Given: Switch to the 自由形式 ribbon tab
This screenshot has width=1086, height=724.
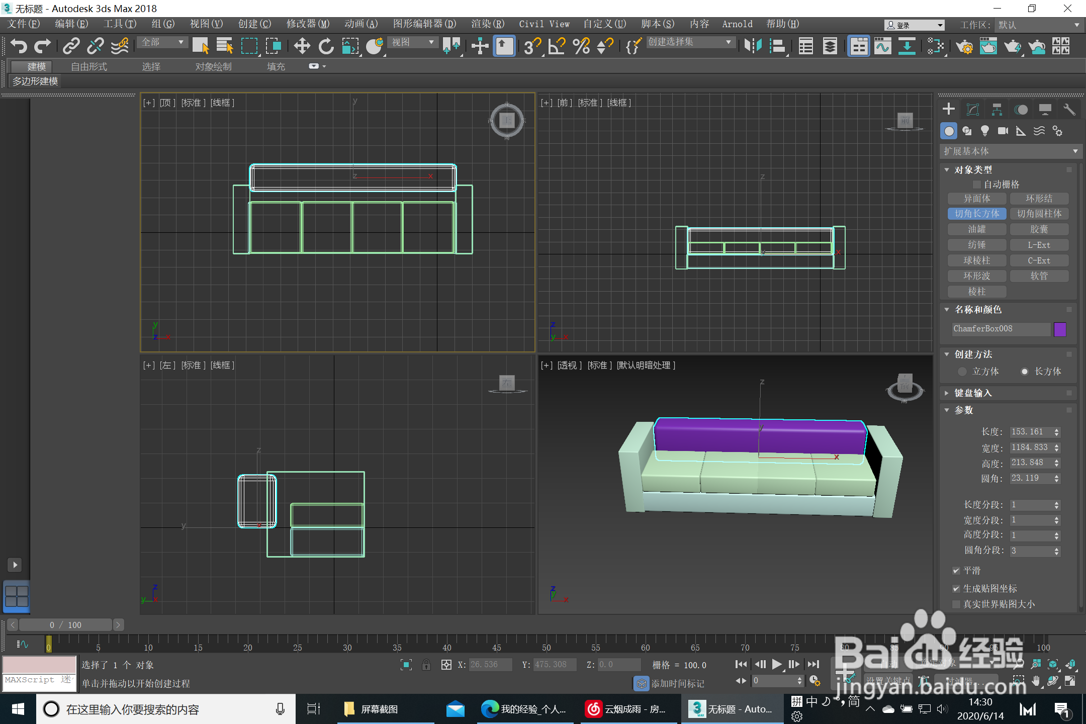Looking at the screenshot, I should (x=89, y=66).
